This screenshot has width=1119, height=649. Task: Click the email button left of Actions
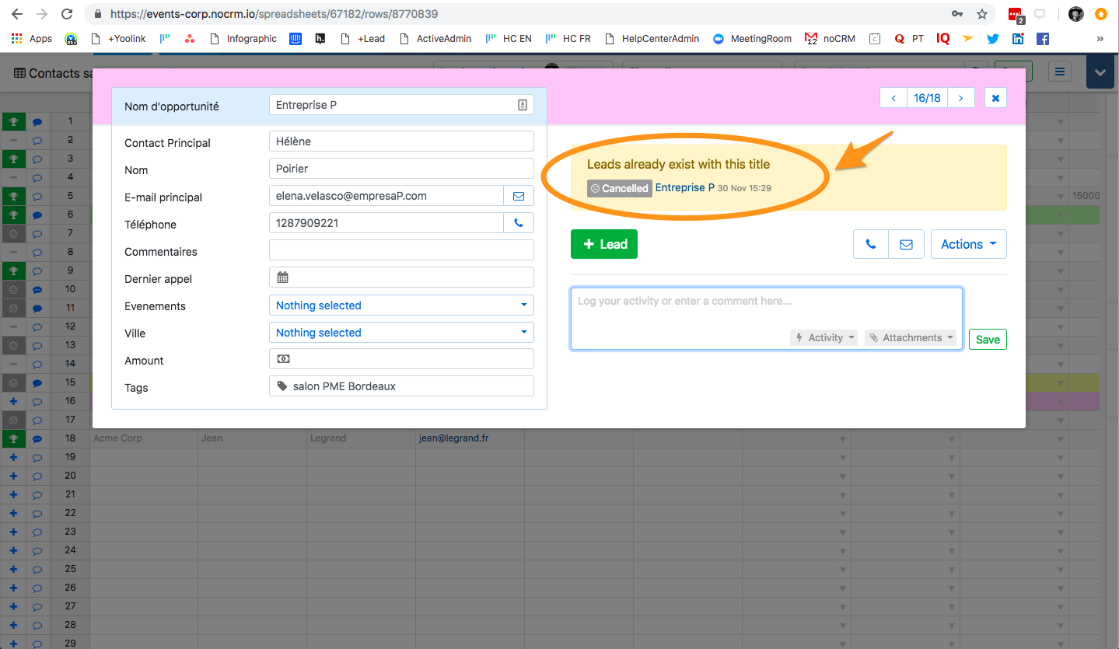[x=906, y=244]
